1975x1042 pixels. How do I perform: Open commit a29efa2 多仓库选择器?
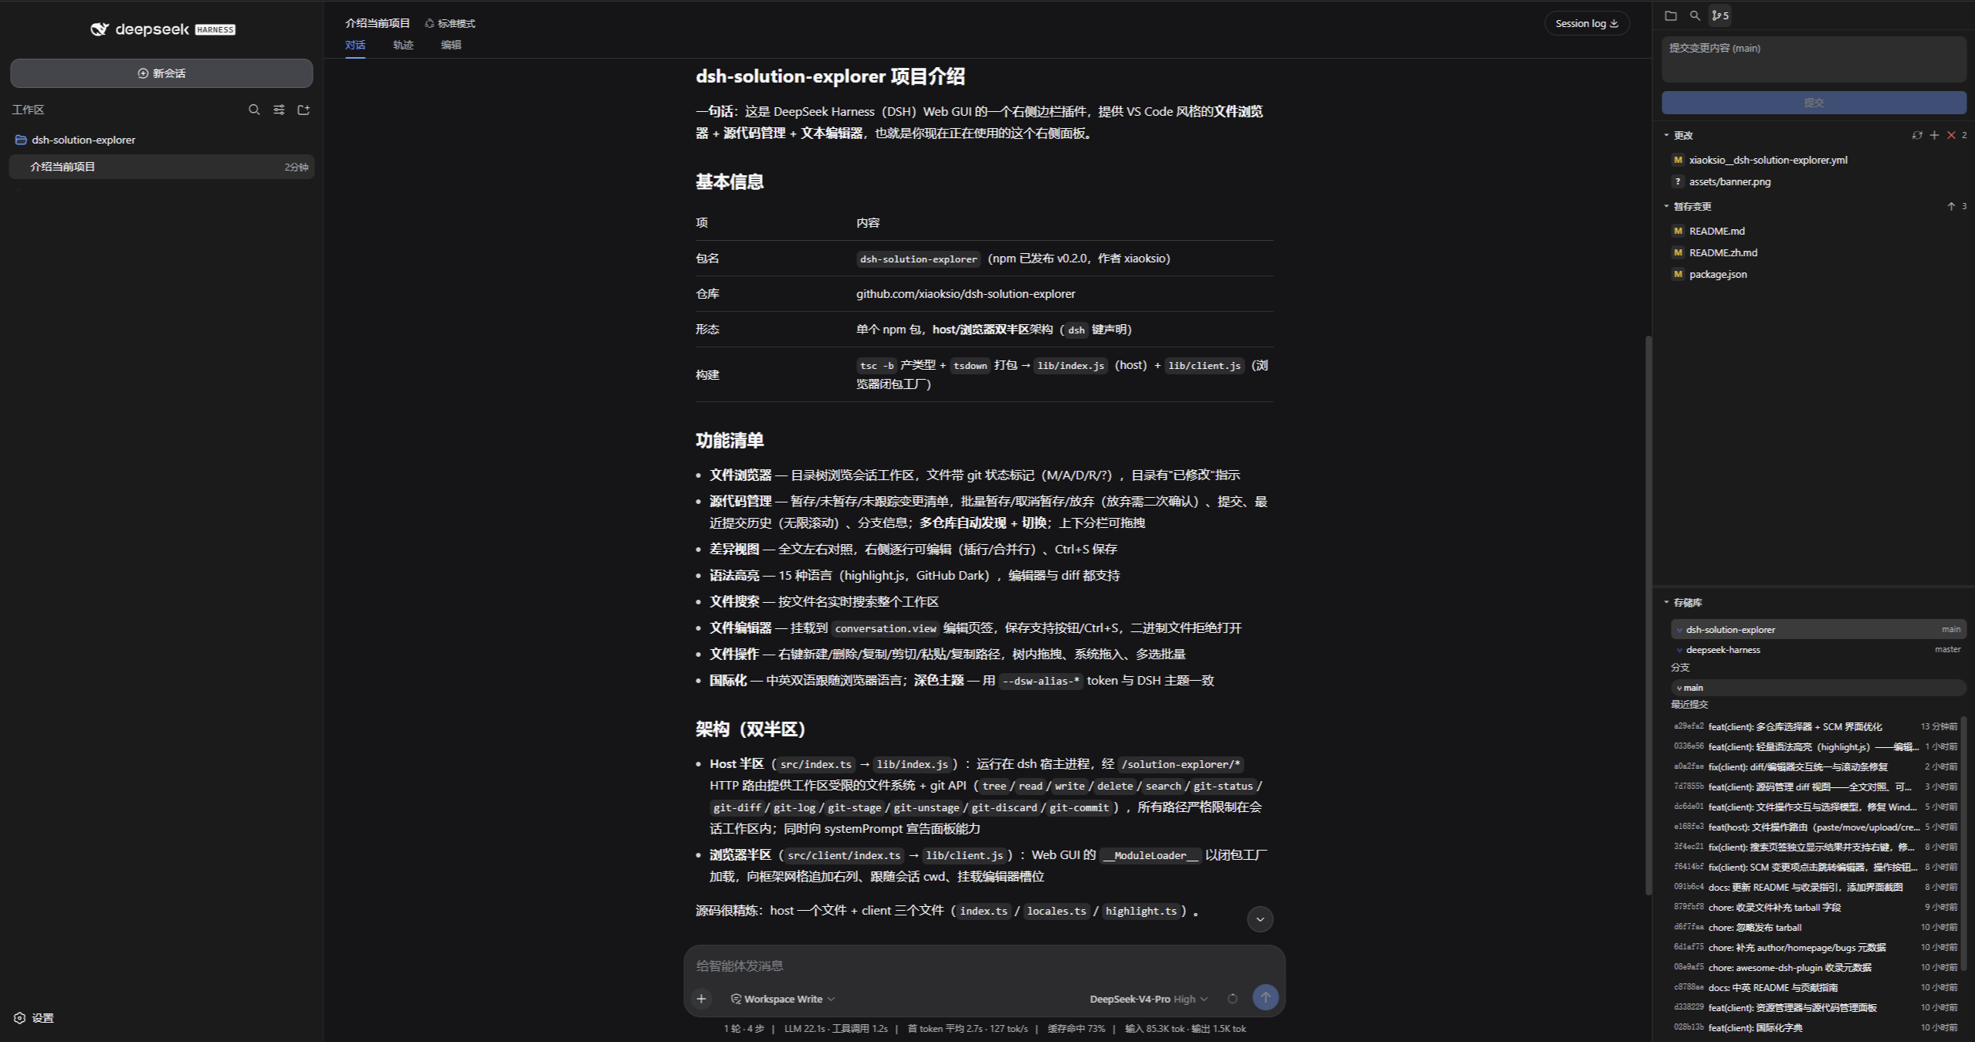(x=1815, y=726)
